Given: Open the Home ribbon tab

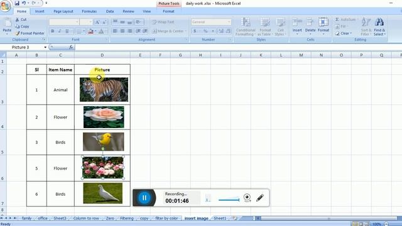Looking at the screenshot, I should tap(21, 11).
